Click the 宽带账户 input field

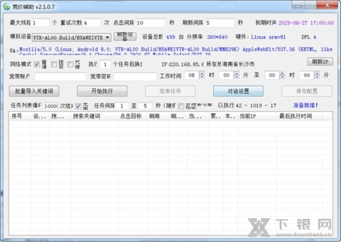click(x=60, y=77)
